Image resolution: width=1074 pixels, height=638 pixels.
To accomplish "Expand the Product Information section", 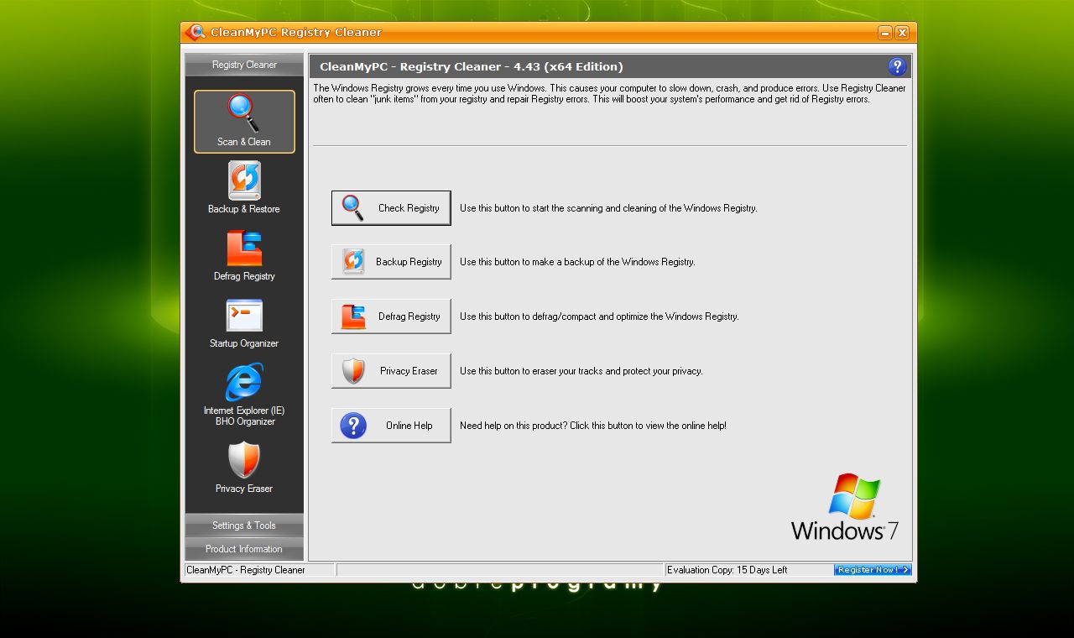I will [243, 549].
